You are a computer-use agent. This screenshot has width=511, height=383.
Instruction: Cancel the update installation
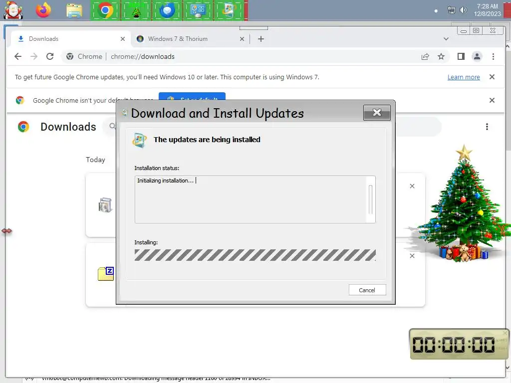click(367, 290)
